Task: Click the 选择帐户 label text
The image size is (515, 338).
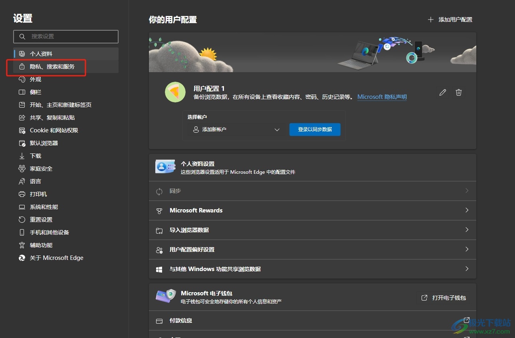Action: 197,117
